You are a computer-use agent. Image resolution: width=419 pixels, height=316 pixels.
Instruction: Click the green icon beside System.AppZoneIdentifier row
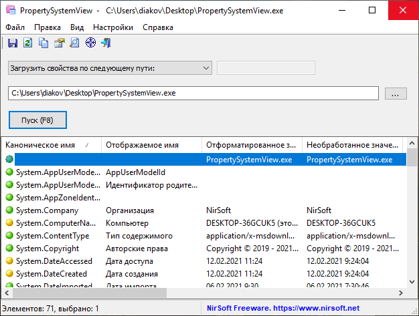9,197
